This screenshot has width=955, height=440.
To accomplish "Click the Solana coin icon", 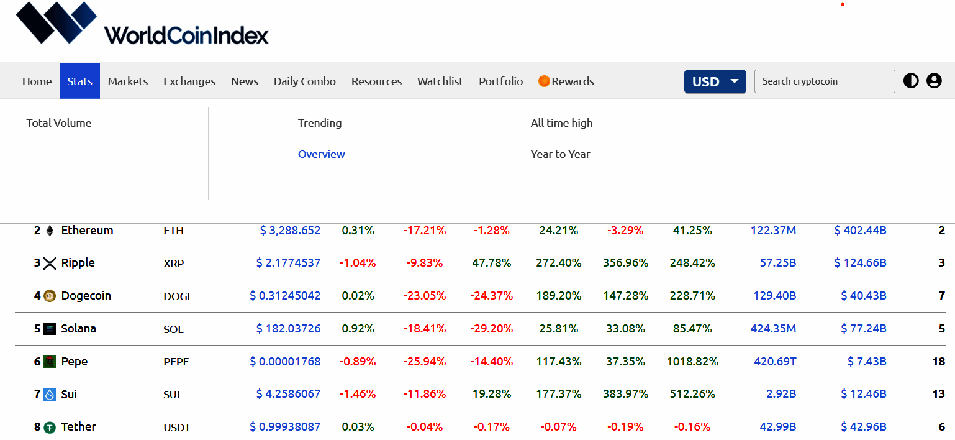I will coord(51,329).
